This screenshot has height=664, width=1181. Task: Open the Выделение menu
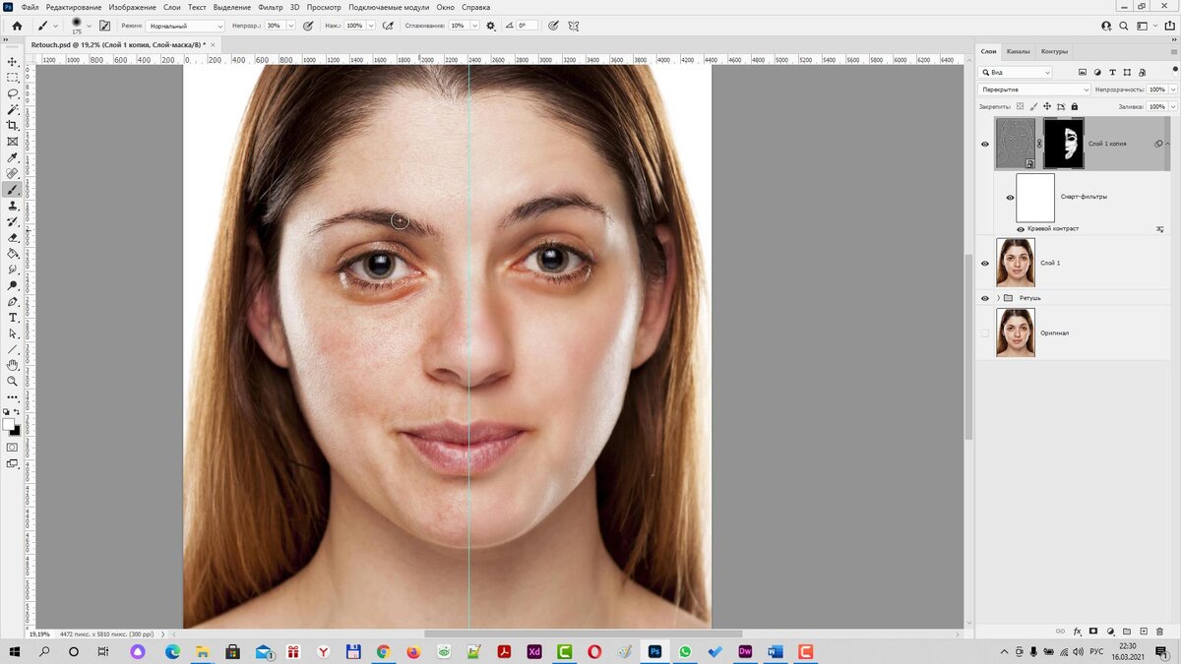[x=231, y=7]
